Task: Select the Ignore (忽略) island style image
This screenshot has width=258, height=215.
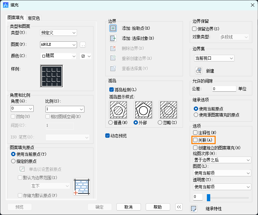Action: click(169, 110)
